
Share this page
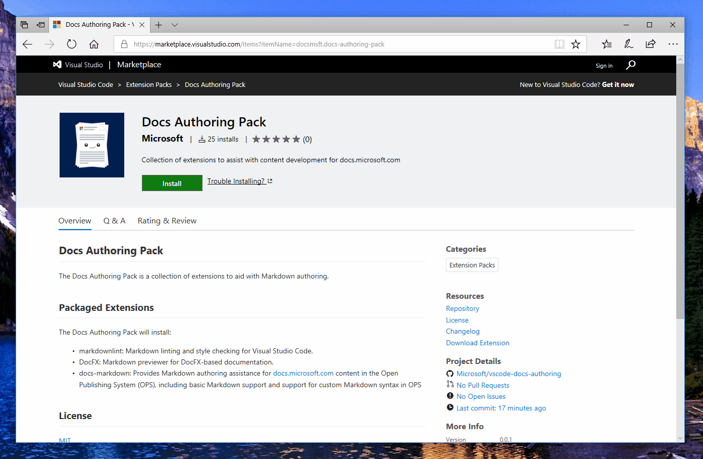650,44
